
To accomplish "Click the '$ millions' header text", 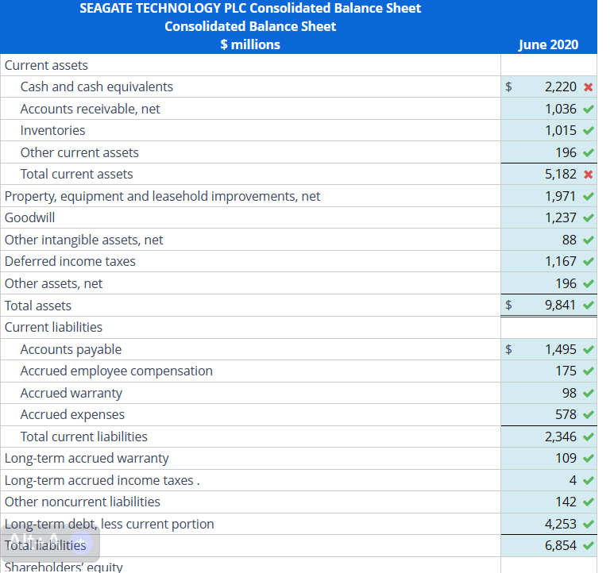I will pos(250,44).
